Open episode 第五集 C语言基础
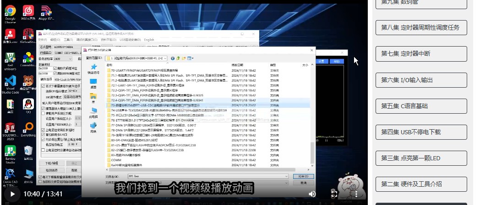 421,106
